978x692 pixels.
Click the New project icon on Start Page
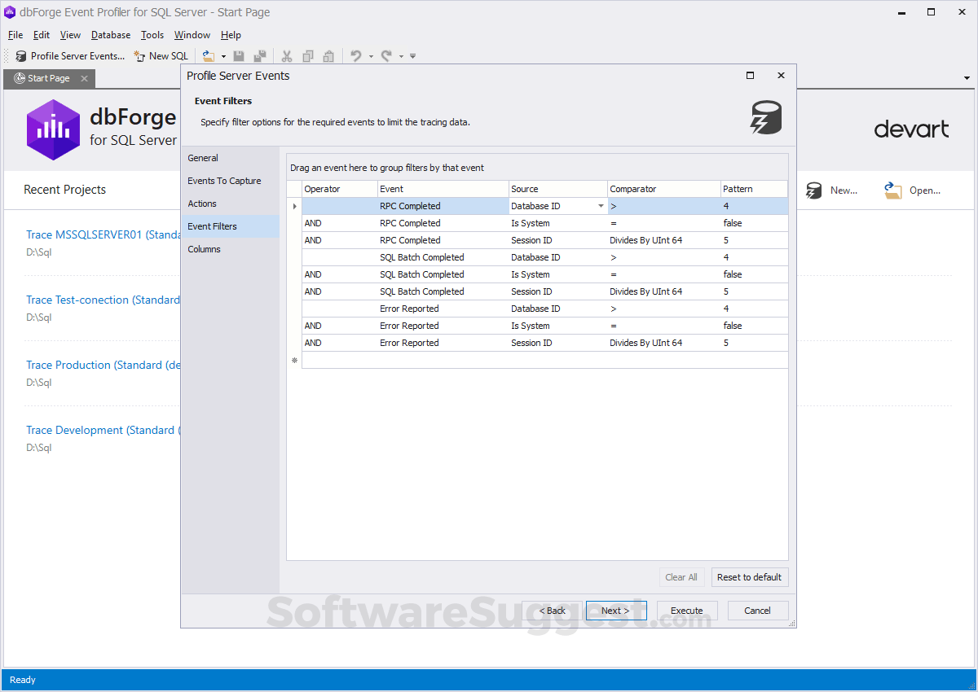[814, 191]
